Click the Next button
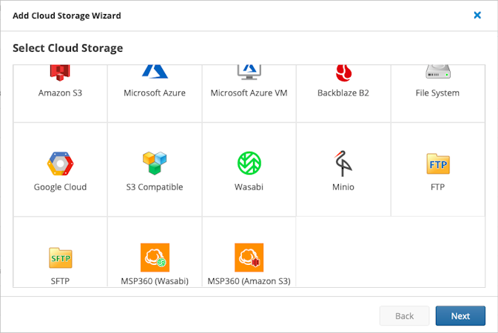Viewport: 498px width, 333px height. (460, 316)
